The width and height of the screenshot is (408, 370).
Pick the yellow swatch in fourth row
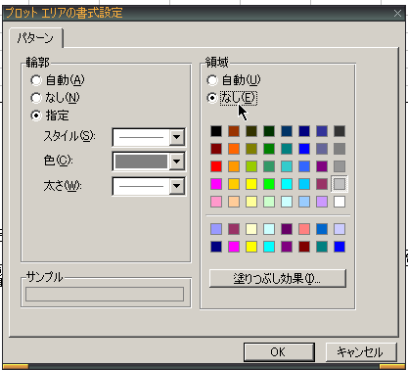coord(251,184)
